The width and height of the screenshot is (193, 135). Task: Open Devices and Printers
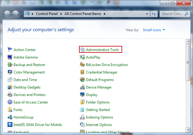point(30,95)
